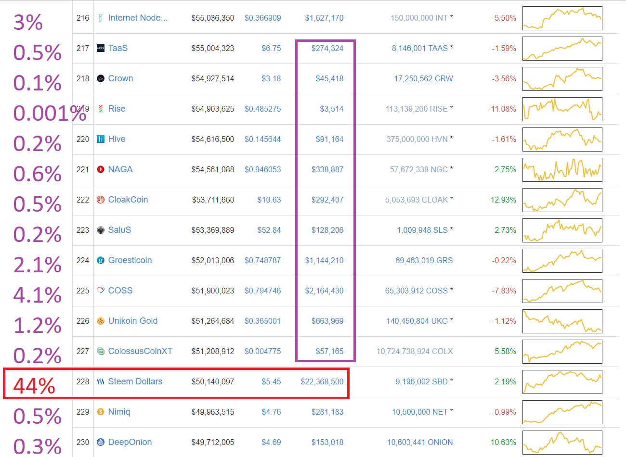The height and width of the screenshot is (457, 626).
Task: Open the Hive coin link
Action: coord(117,139)
